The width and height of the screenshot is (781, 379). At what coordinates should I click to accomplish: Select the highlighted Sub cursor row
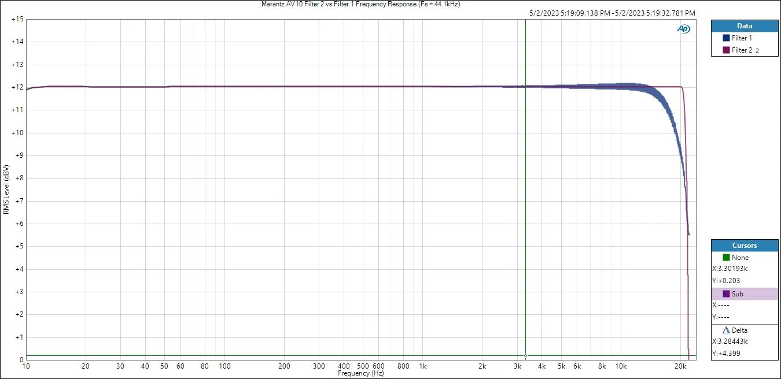coord(744,294)
